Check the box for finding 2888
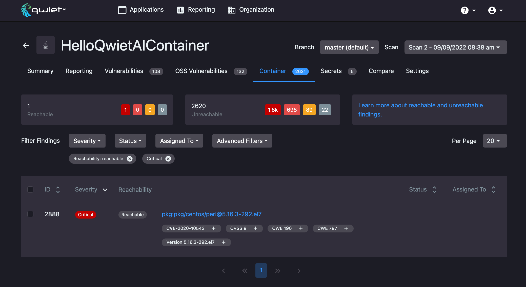The width and height of the screenshot is (526, 287). pyautogui.click(x=30, y=214)
